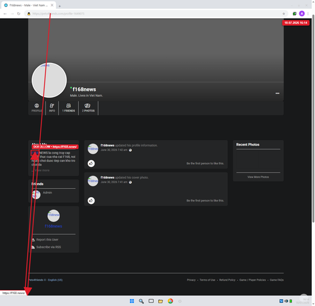Open Privacy footer link
315x306 pixels.
pyautogui.click(x=191, y=280)
